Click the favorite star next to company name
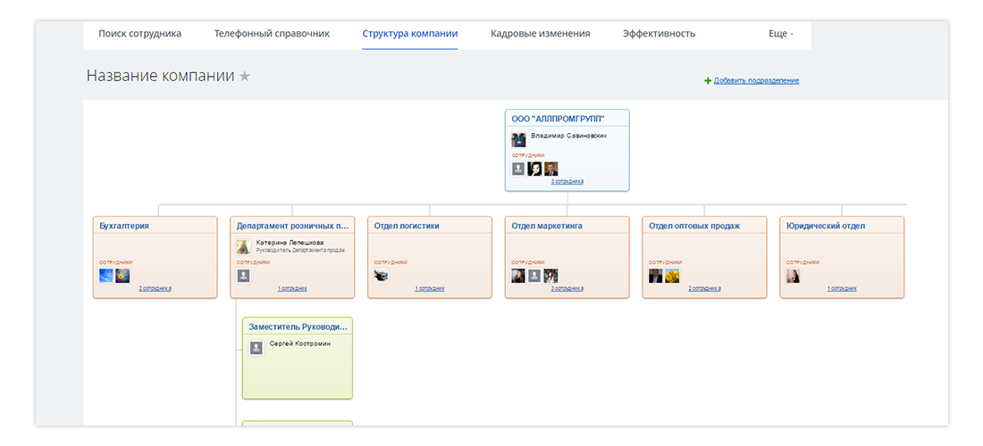983x446 pixels. pos(245,77)
